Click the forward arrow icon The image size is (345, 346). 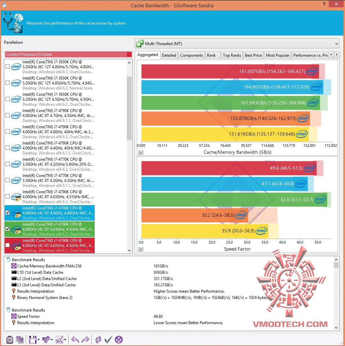pyautogui.click(x=85, y=340)
